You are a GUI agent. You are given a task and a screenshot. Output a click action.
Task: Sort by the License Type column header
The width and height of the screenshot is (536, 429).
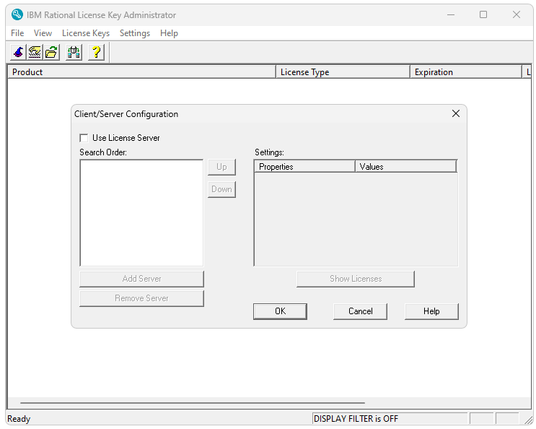(x=343, y=72)
